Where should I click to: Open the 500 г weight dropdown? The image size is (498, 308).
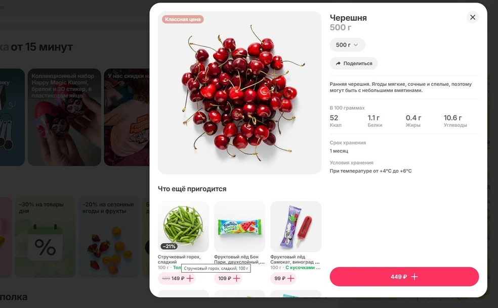[347, 44]
